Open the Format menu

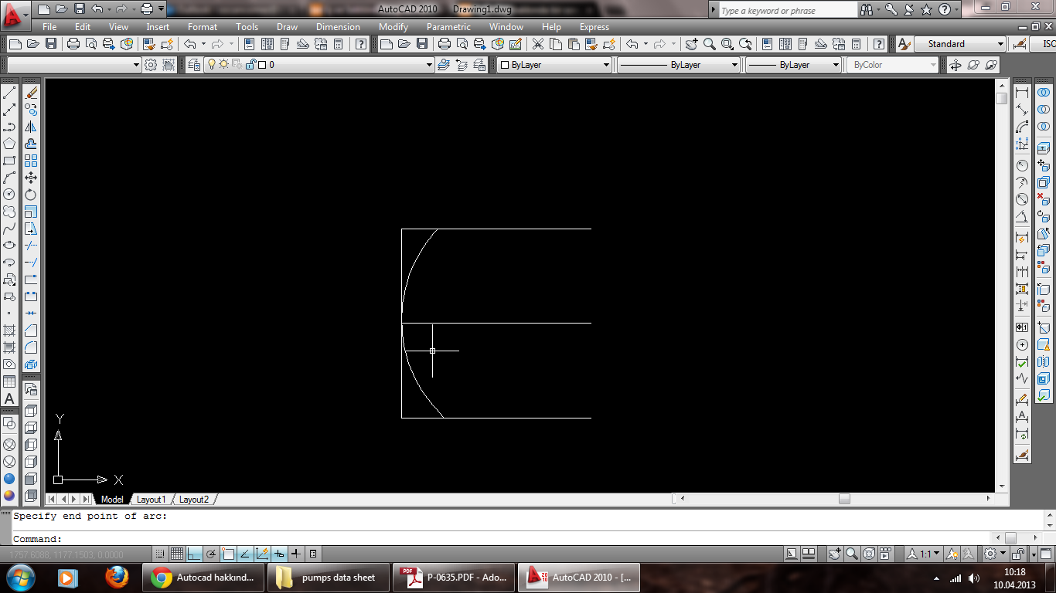pyautogui.click(x=203, y=27)
